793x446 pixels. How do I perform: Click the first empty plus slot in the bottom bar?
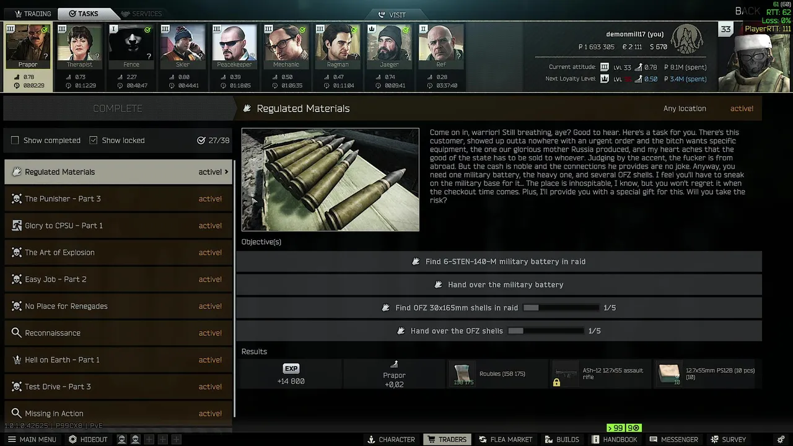click(149, 439)
